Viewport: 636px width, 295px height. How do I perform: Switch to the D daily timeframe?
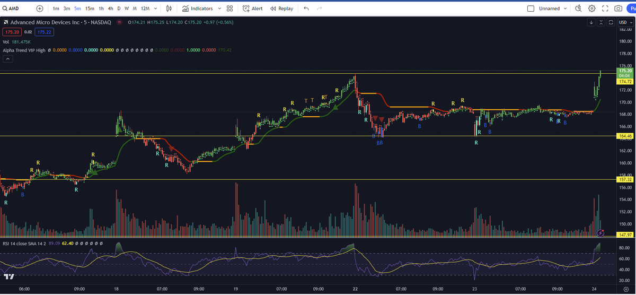[119, 8]
